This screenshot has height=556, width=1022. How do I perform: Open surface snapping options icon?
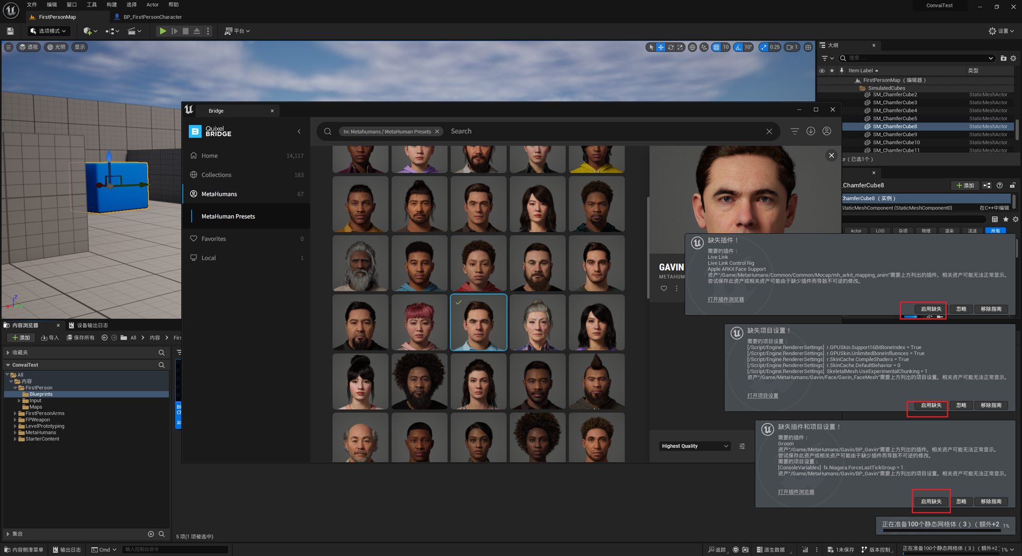tap(704, 47)
